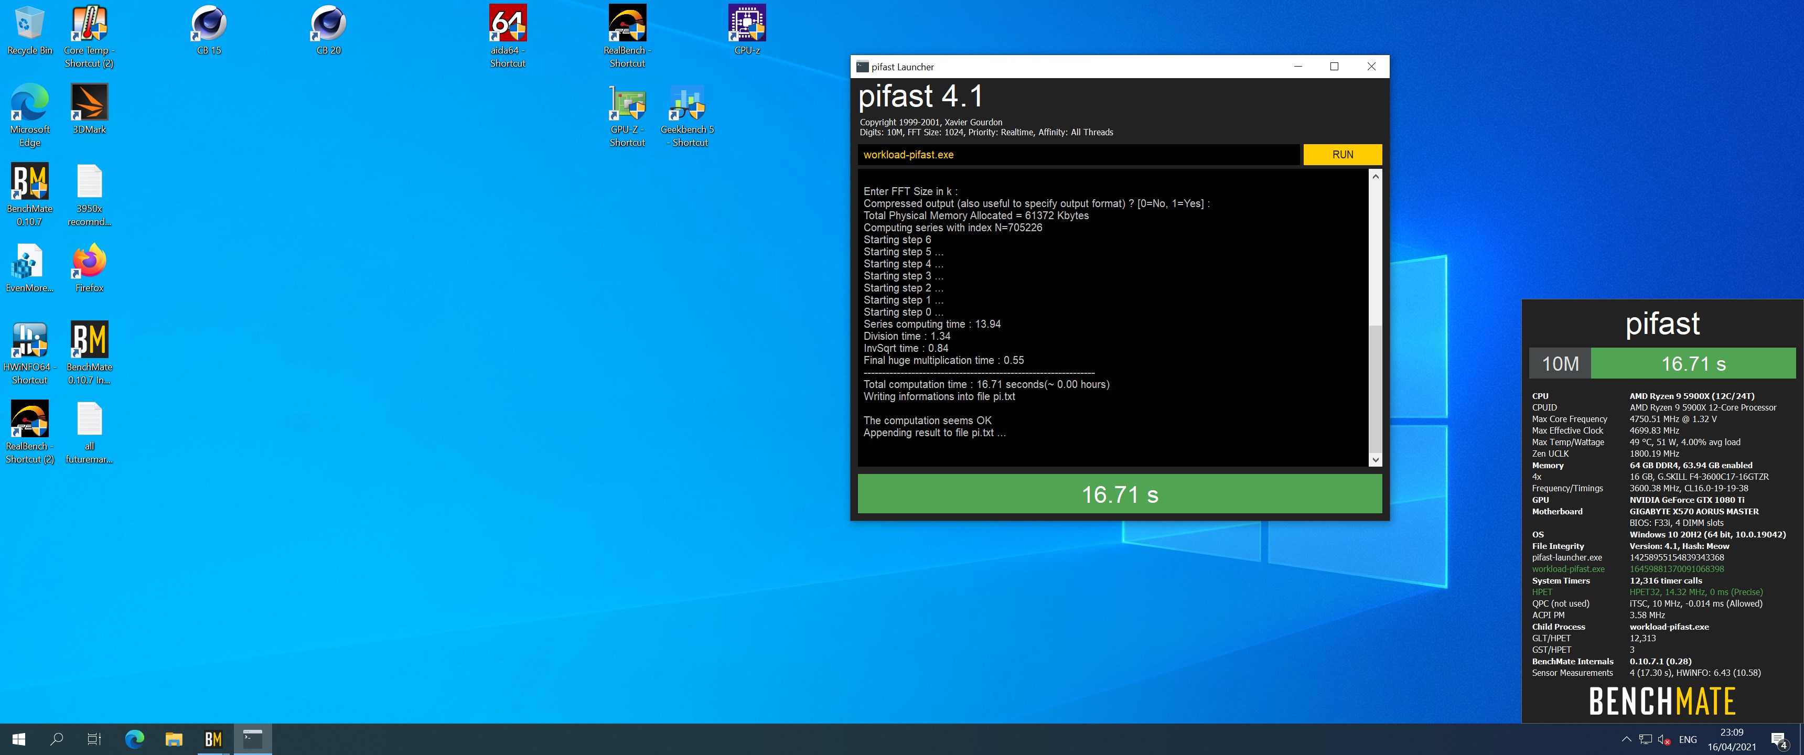1804x755 pixels.
Task: Click 'The computation seems OK' text
Action: (927, 420)
